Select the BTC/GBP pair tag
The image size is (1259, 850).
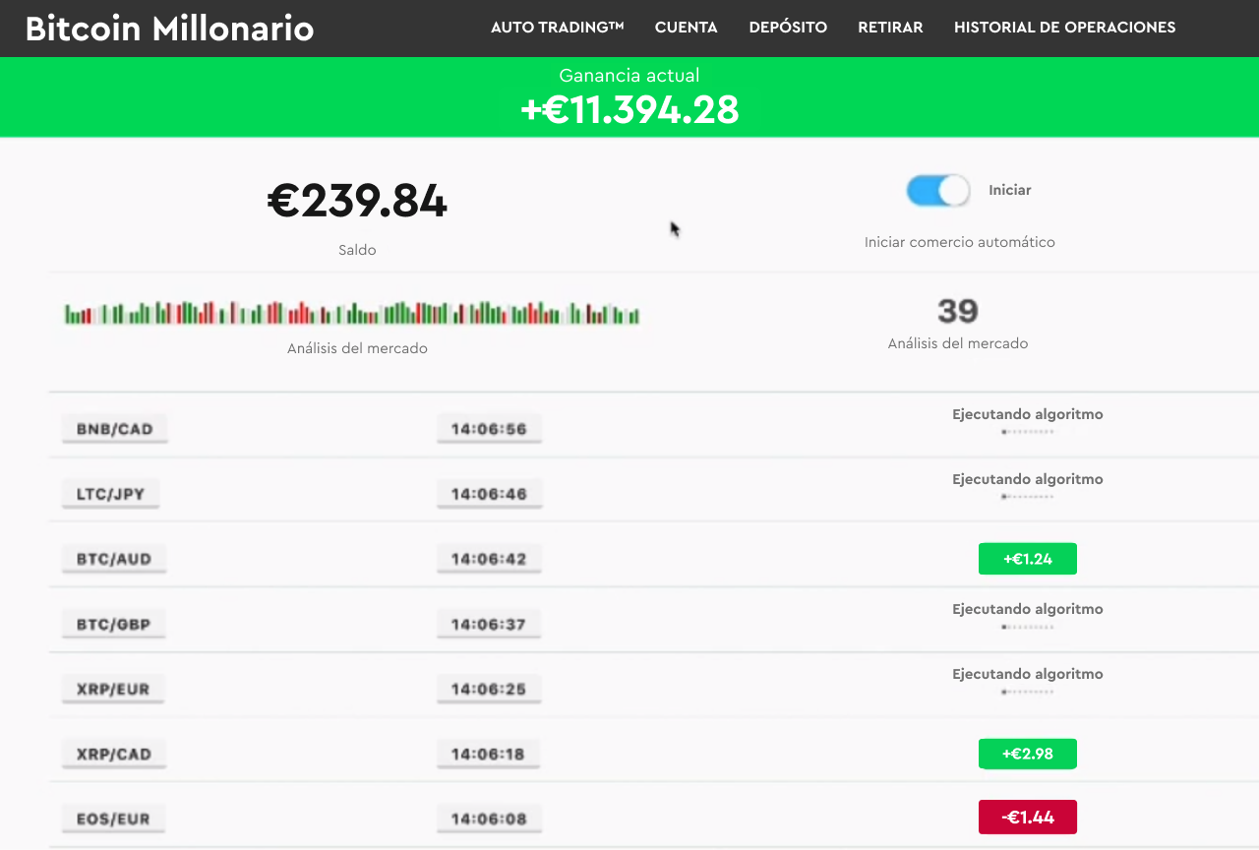pos(113,624)
